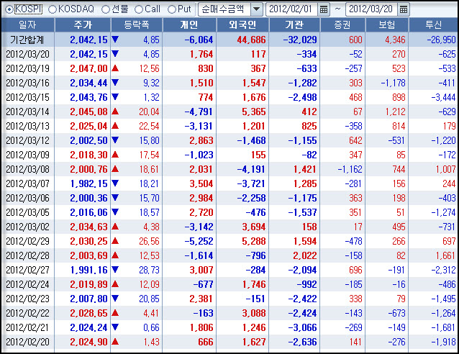Select the 기간합계 summary row label
The height and width of the screenshot is (354, 459).
click(27, 40)
